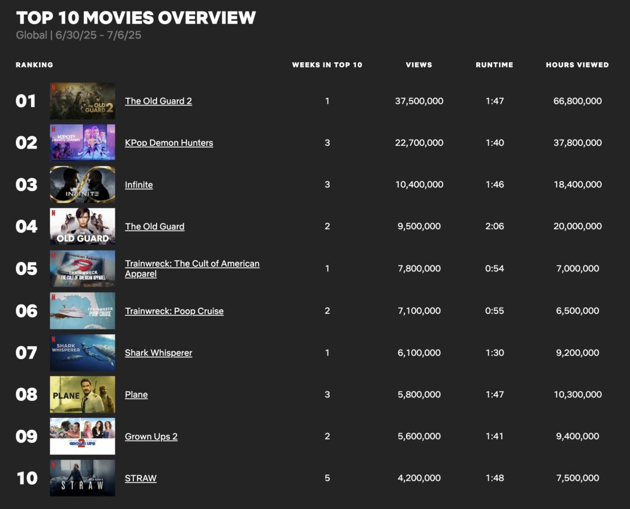630x509 pixels.
Task: Select the Shark Whisperer poster thumbnail
Action: click(83, 352)
